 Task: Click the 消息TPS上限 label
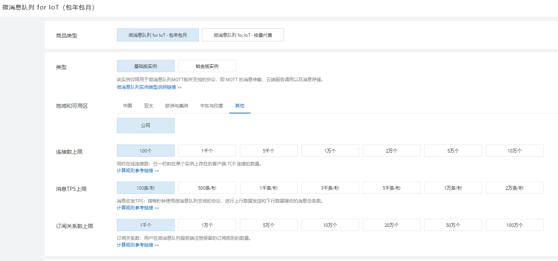71,189
